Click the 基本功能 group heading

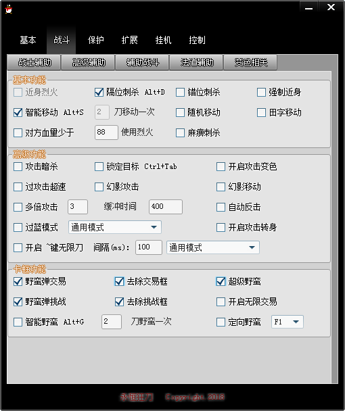click(x=29, y=80)
